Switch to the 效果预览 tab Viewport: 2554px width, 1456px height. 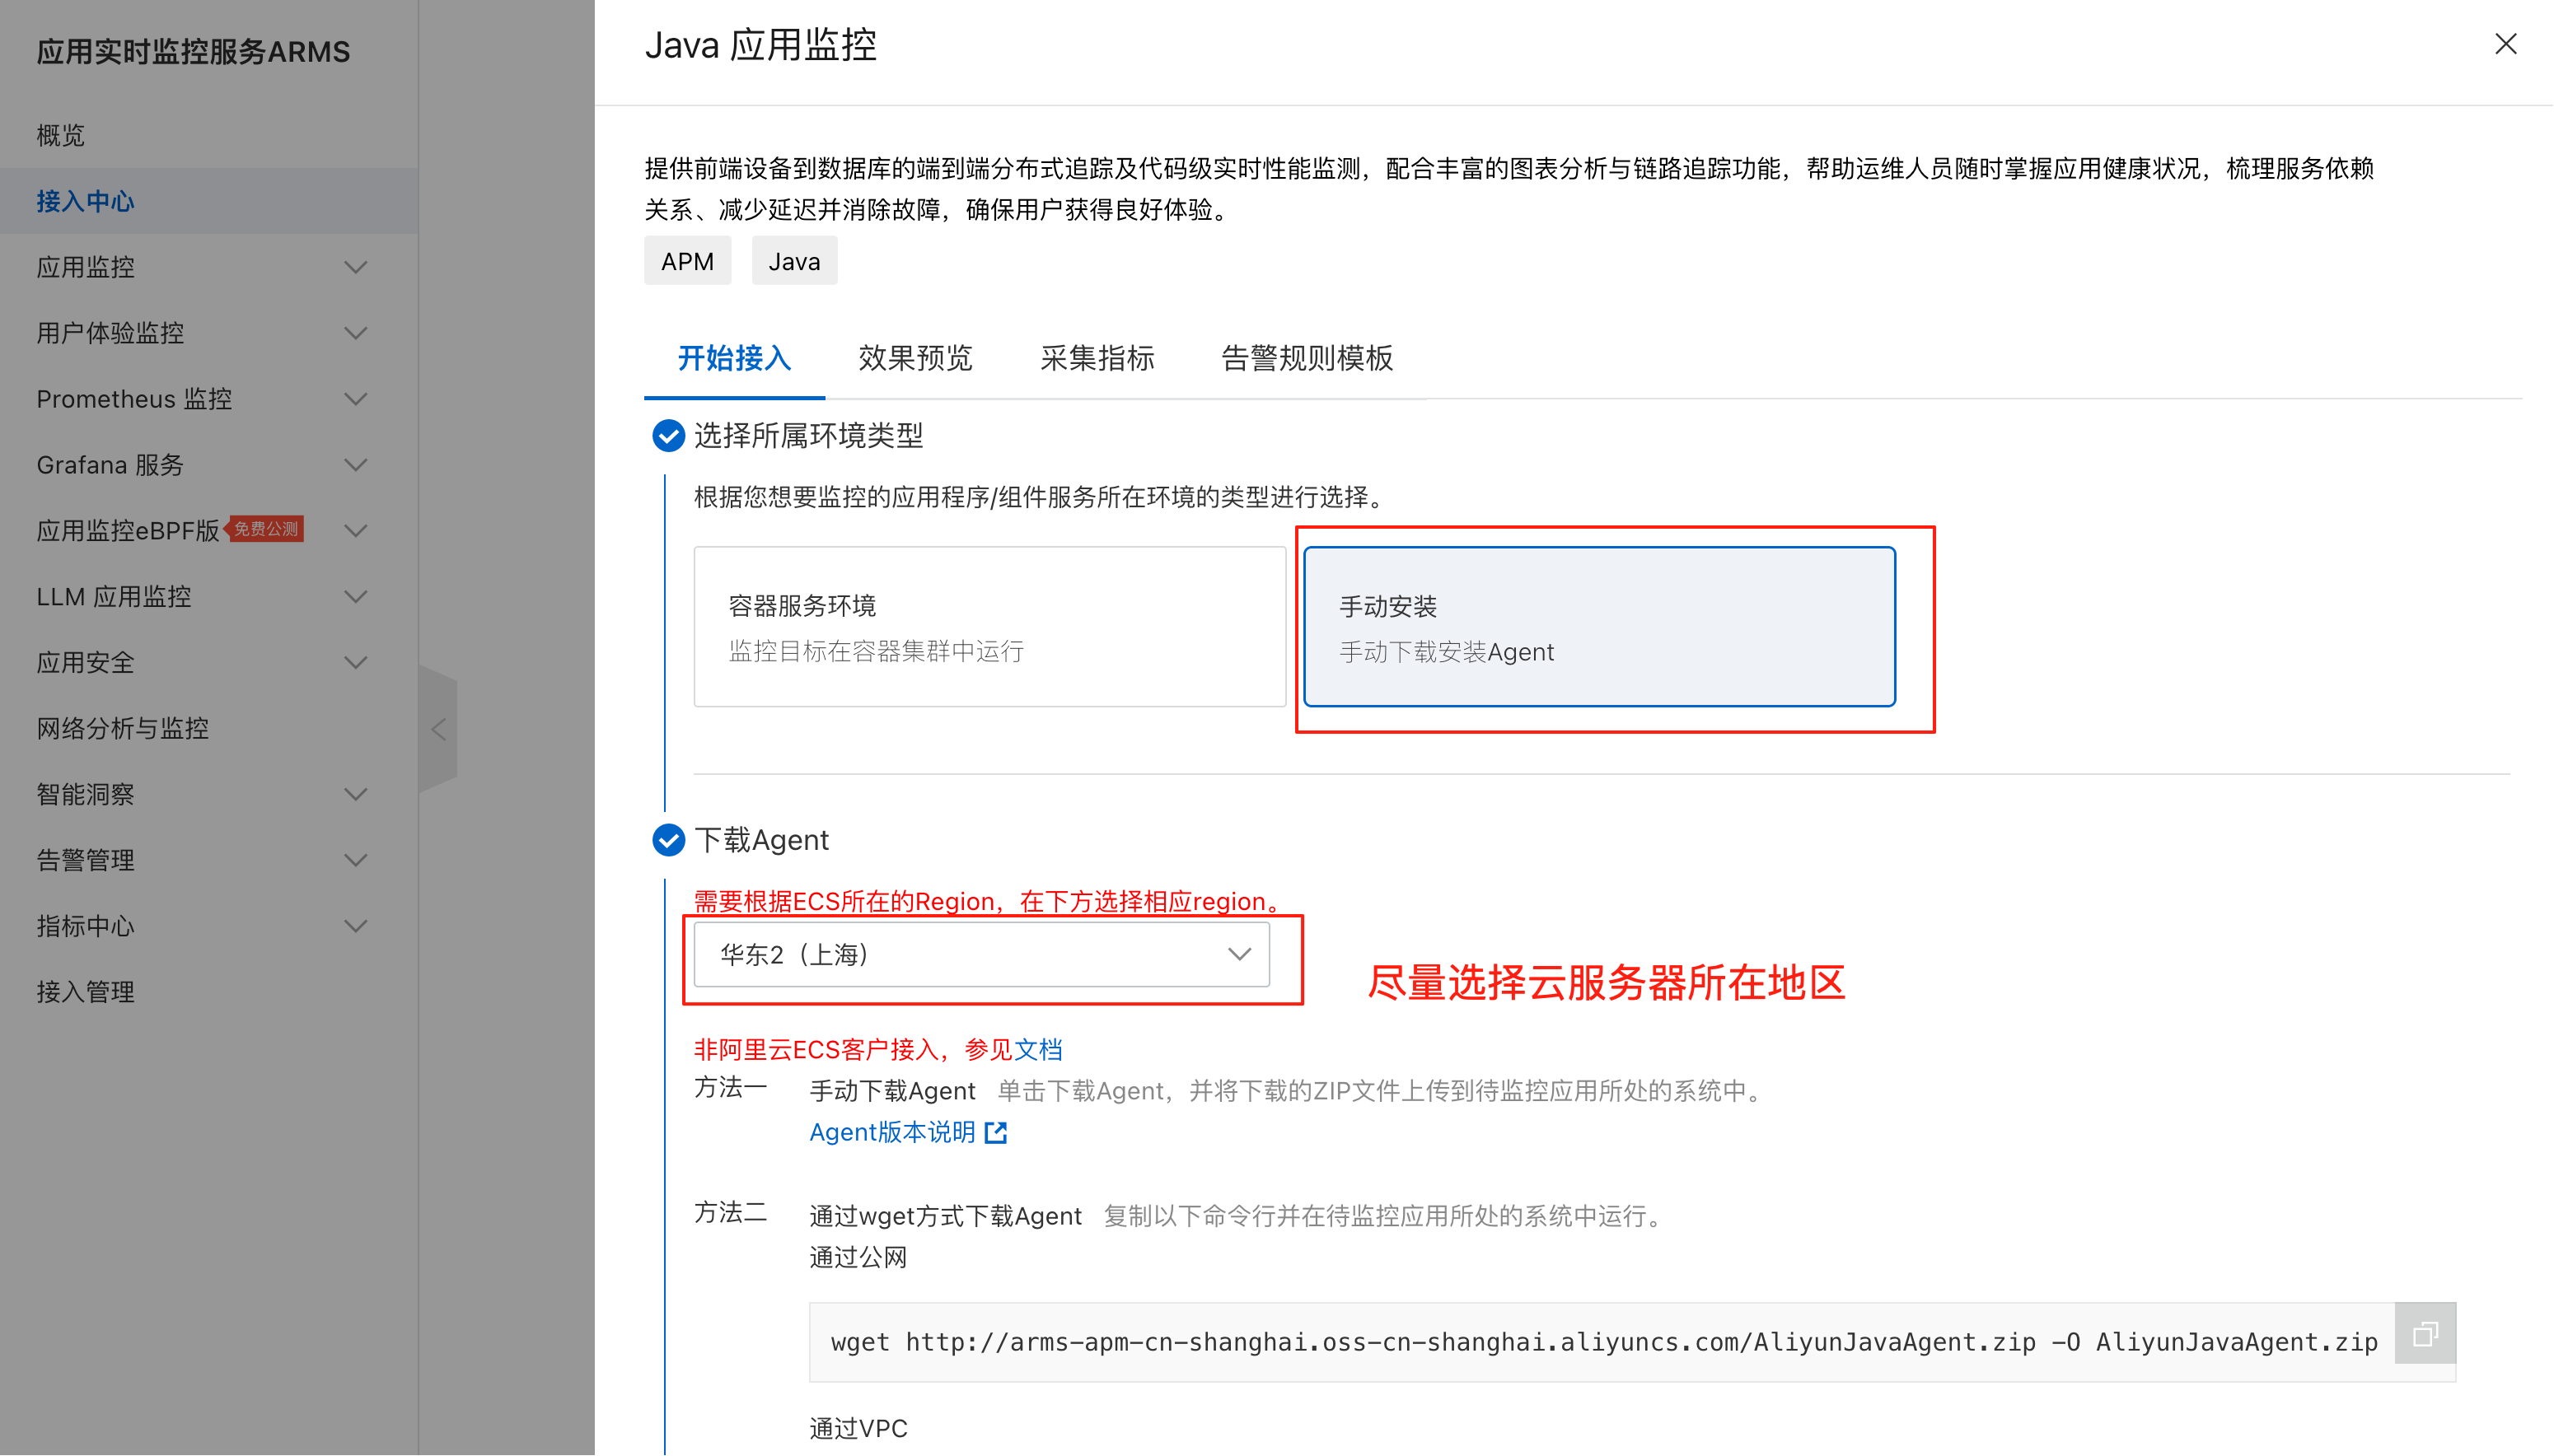pos(914,358)
